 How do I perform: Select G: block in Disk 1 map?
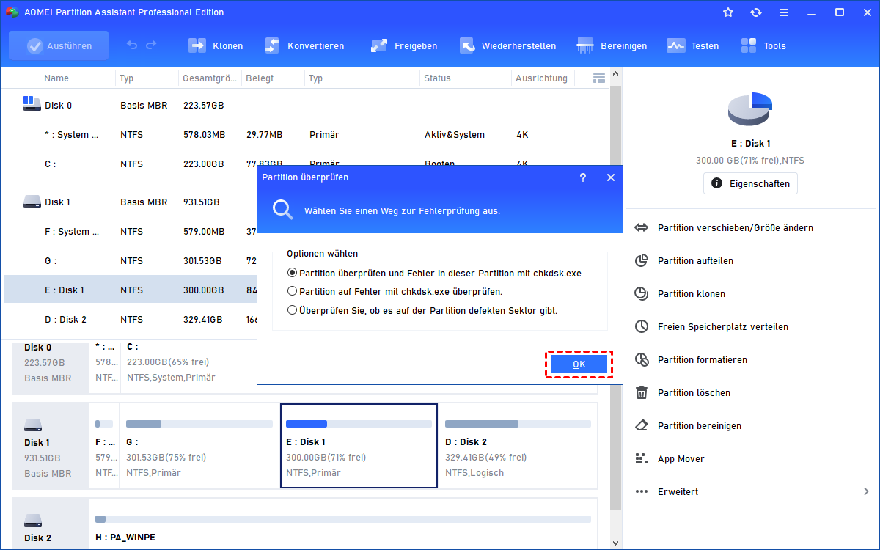(x=199, y=446)
